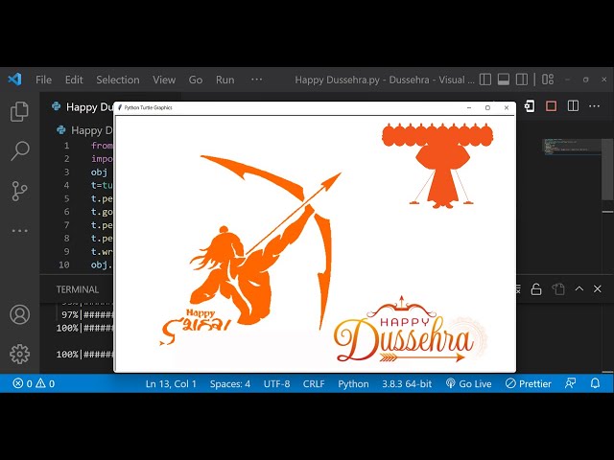Image resolution: width=614 pixels, height=460 pixels.
Task: Click Ln 13, Col 1 cursor position
Action: point(171,383)
